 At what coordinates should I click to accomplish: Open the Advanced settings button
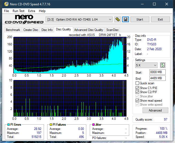[155, 110]
